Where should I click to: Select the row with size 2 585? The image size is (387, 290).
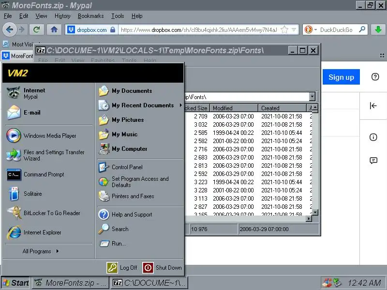(248, 133)
